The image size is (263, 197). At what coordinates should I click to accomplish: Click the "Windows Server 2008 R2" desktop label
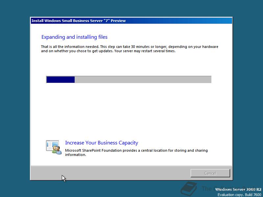pos(238,189)
